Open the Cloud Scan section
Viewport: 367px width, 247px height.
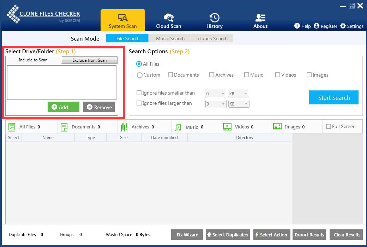pos(168,20)
